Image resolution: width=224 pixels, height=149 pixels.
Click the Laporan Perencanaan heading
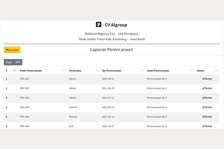point(111,50)
